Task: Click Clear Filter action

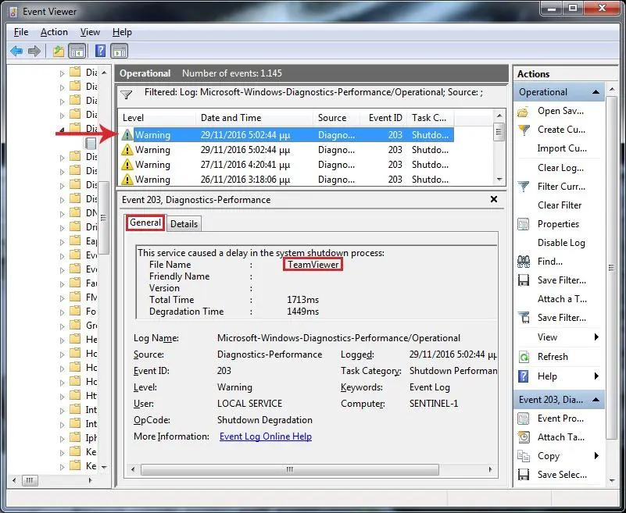Action: point(560,205)
